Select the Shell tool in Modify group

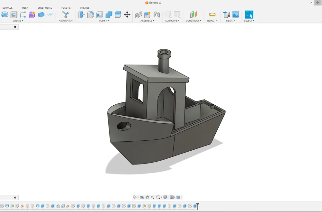click(100, 14)
